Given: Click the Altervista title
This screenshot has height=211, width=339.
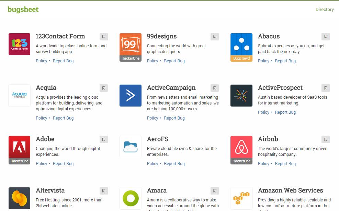Looking at the screenshot, I should click(50, 190).
